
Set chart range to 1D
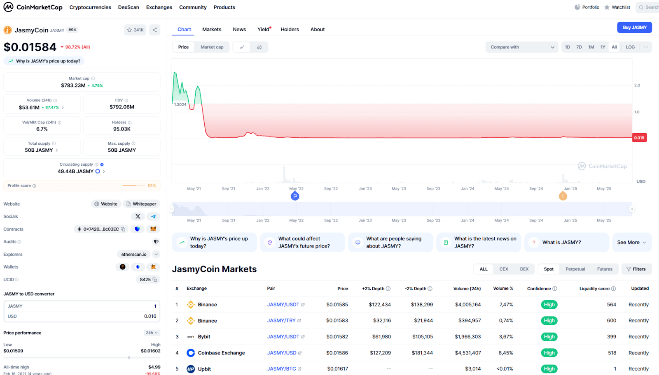[567, 47]
